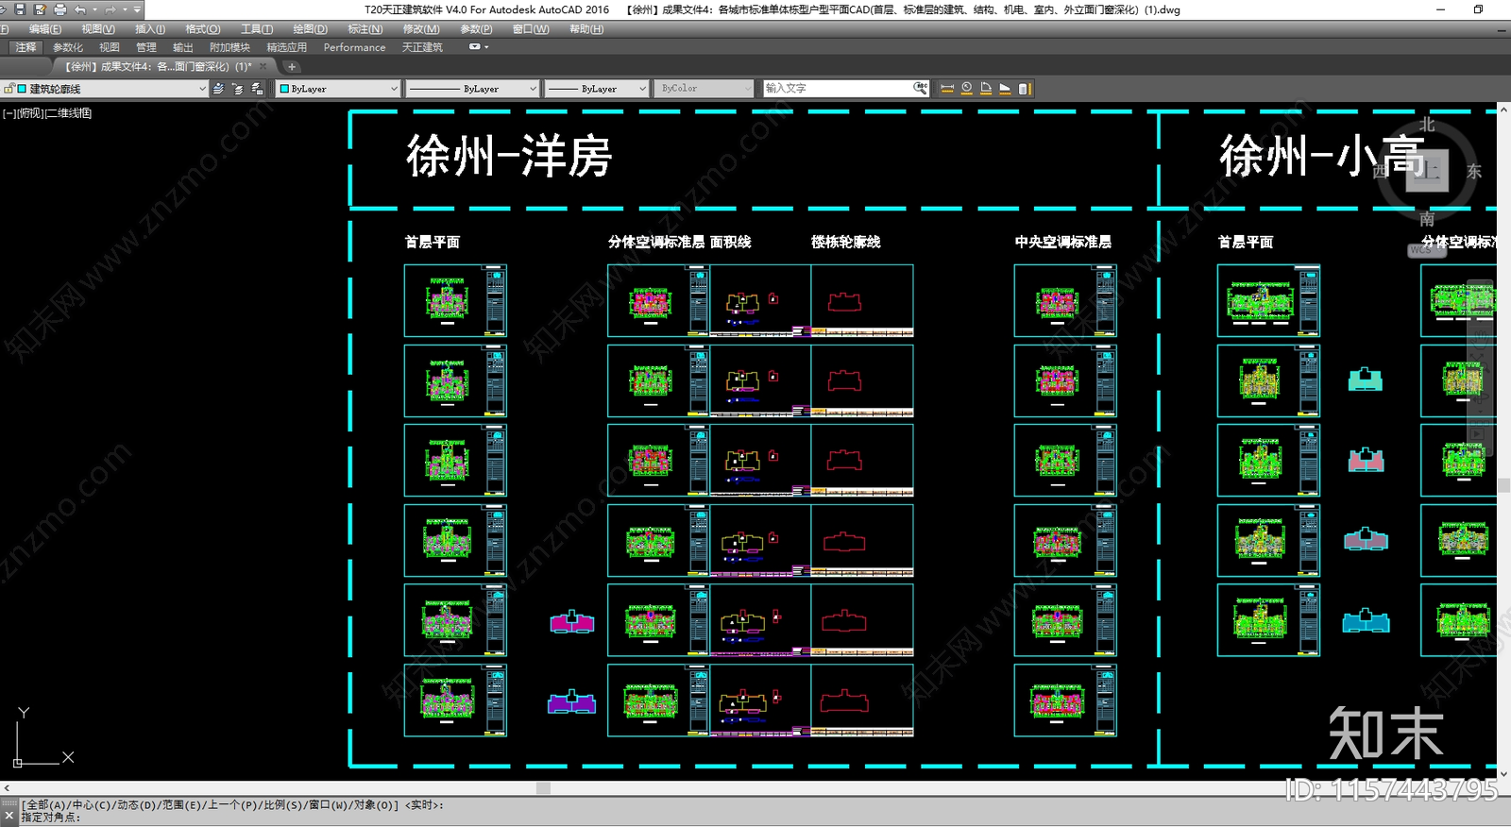Open the 帮助(H) menu
The width and height of the screenshot is (1511, 827).
[x=586, y=29]
